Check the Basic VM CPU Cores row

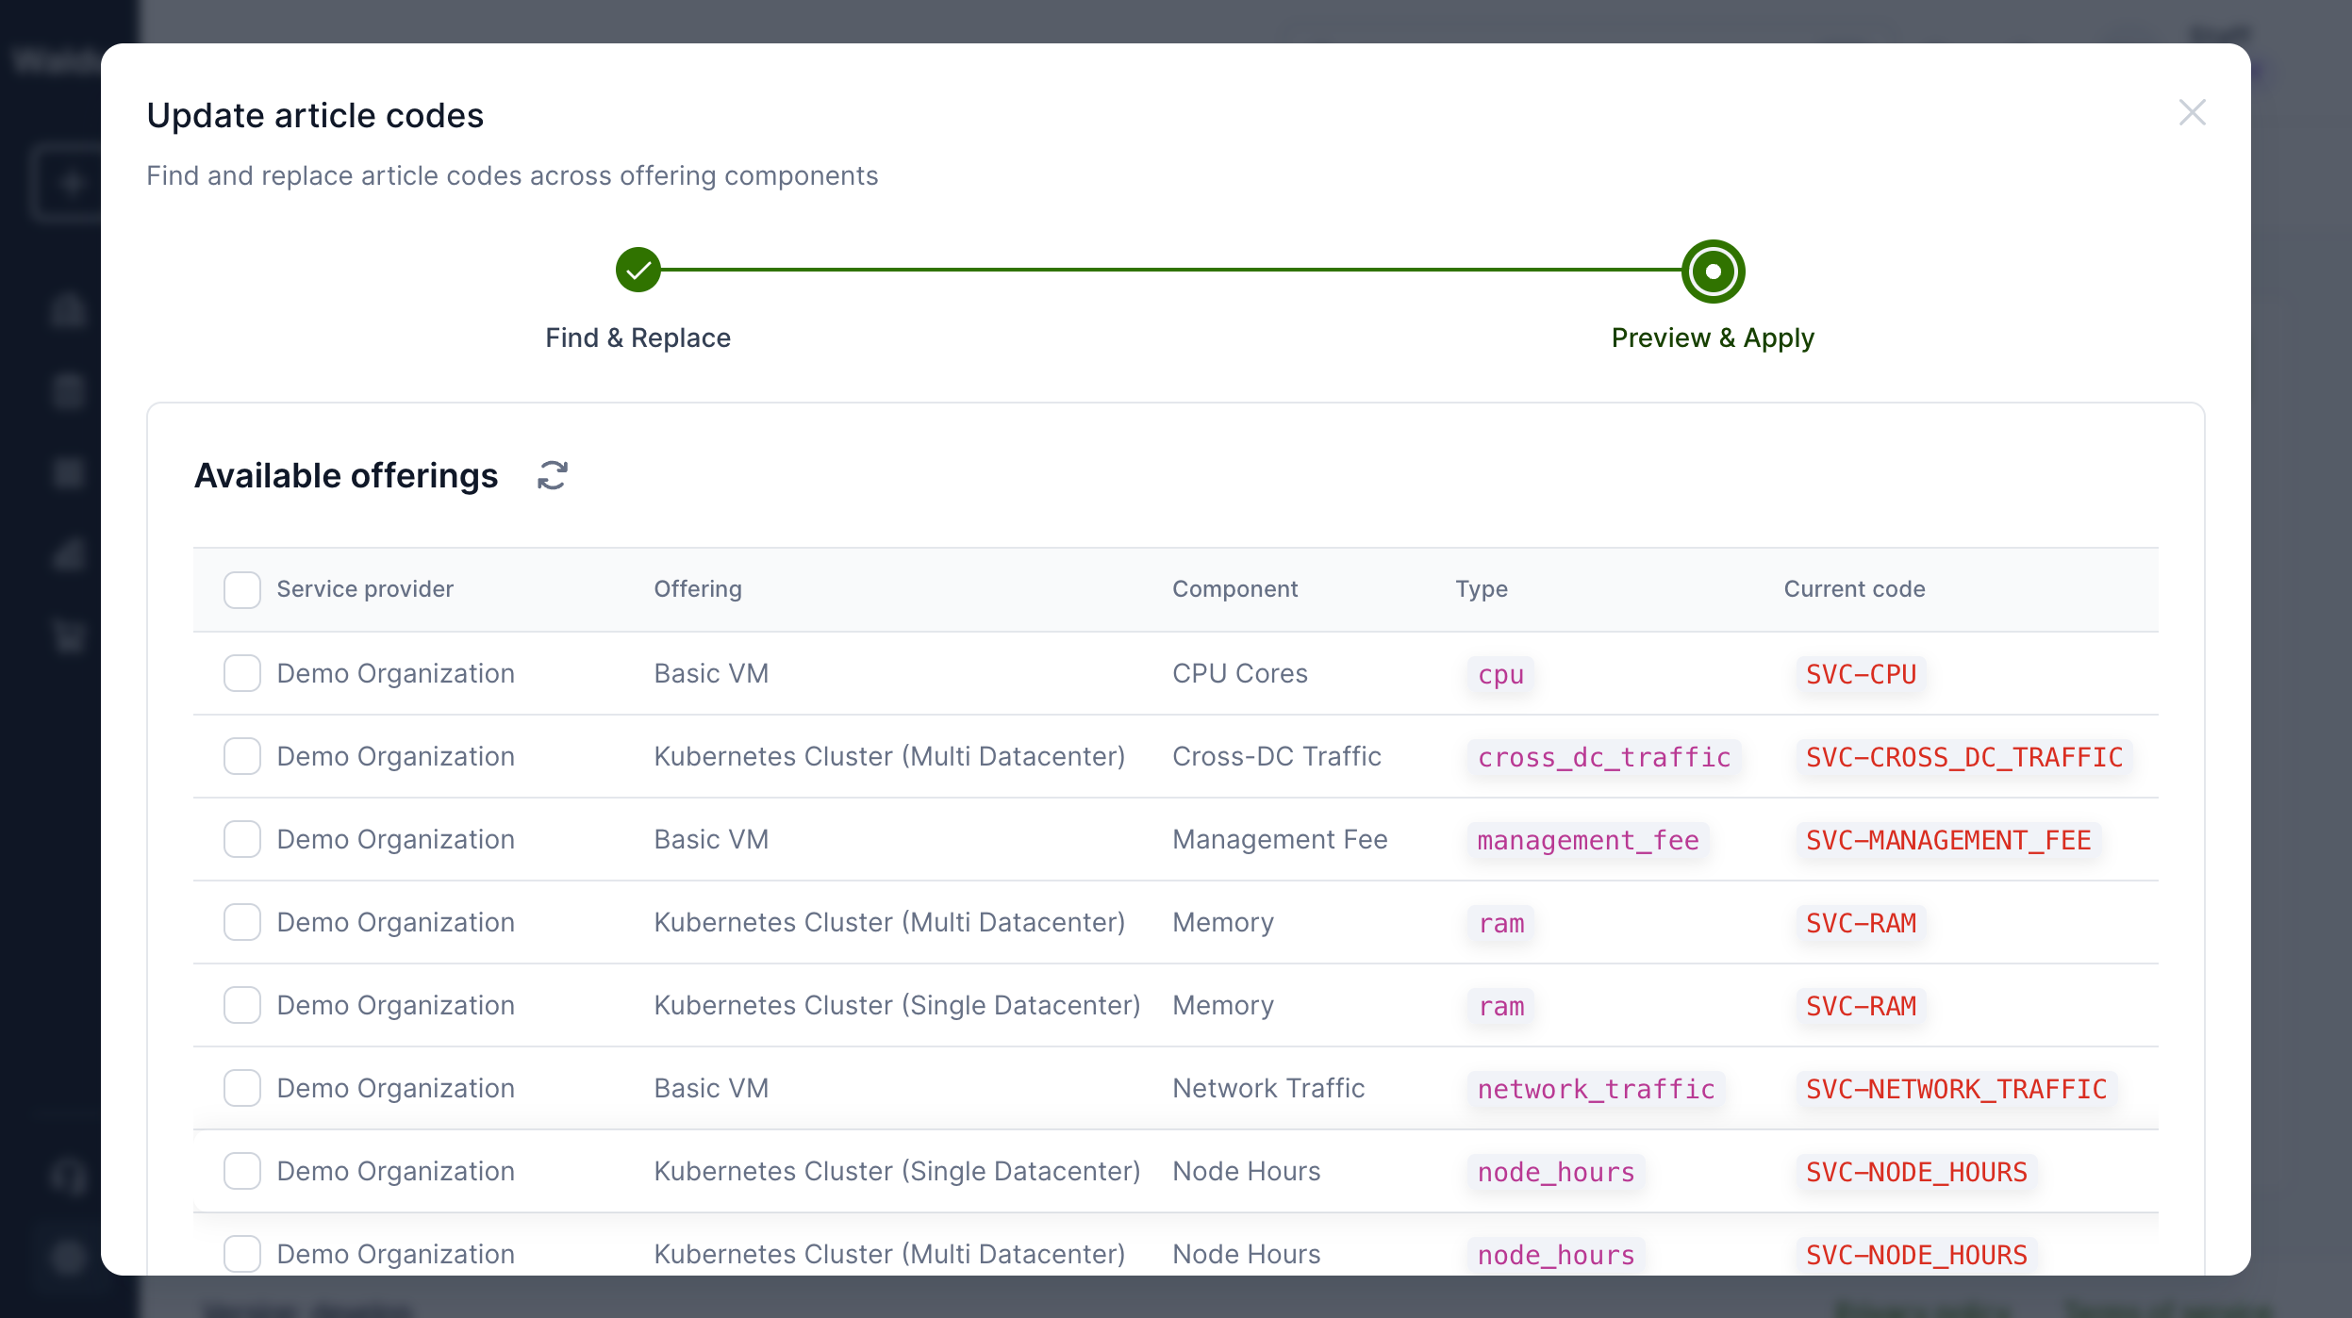(x=242, y=674)
